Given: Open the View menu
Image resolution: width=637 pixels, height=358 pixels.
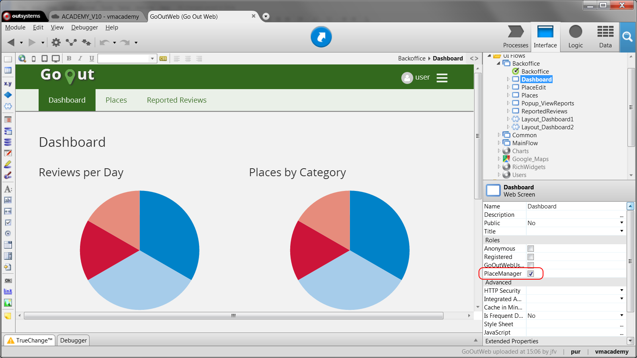Looking at the screenshot, I should (x=57, y=27).
